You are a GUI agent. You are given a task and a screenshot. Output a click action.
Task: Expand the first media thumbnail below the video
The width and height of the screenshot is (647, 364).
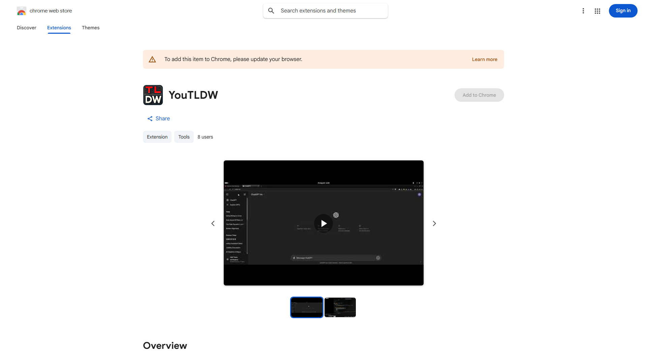click(x=307, y=307)
